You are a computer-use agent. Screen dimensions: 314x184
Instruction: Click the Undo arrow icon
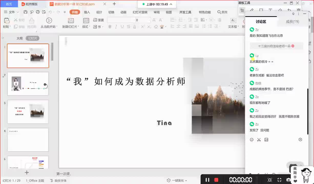coord(50,12)
